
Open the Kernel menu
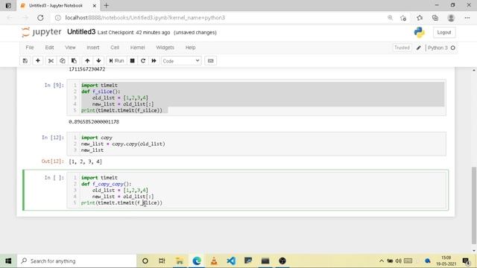[137, 48]
